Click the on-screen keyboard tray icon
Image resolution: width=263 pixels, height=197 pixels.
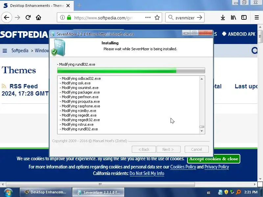(209, 193)
